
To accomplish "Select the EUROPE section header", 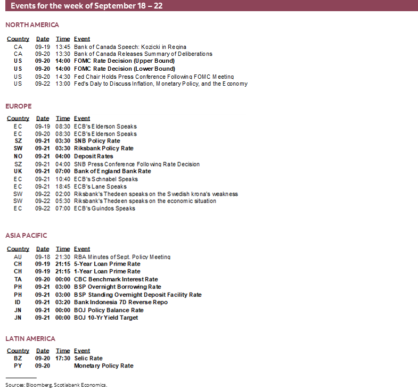I will (x=19, y=106).
